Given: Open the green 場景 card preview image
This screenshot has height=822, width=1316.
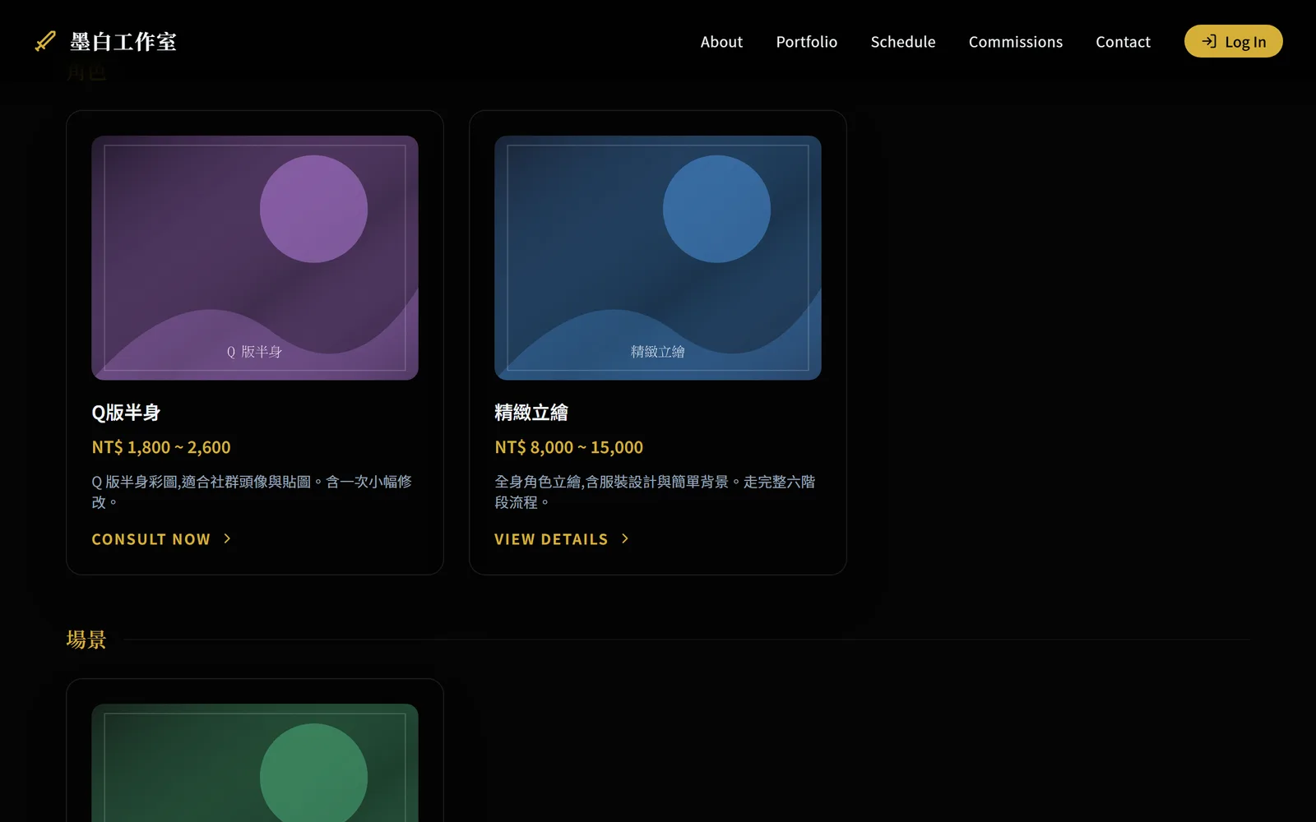Looking at the screenshot, I should click(255, 763).
